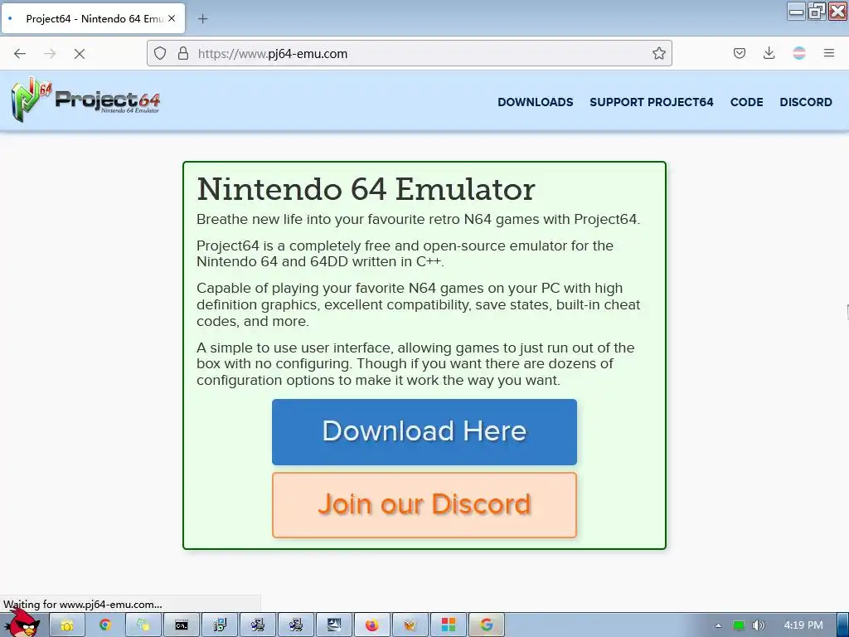Click the forward navigation arrow
This screenshot has width=849, height=637.
(x=50, y=54)
